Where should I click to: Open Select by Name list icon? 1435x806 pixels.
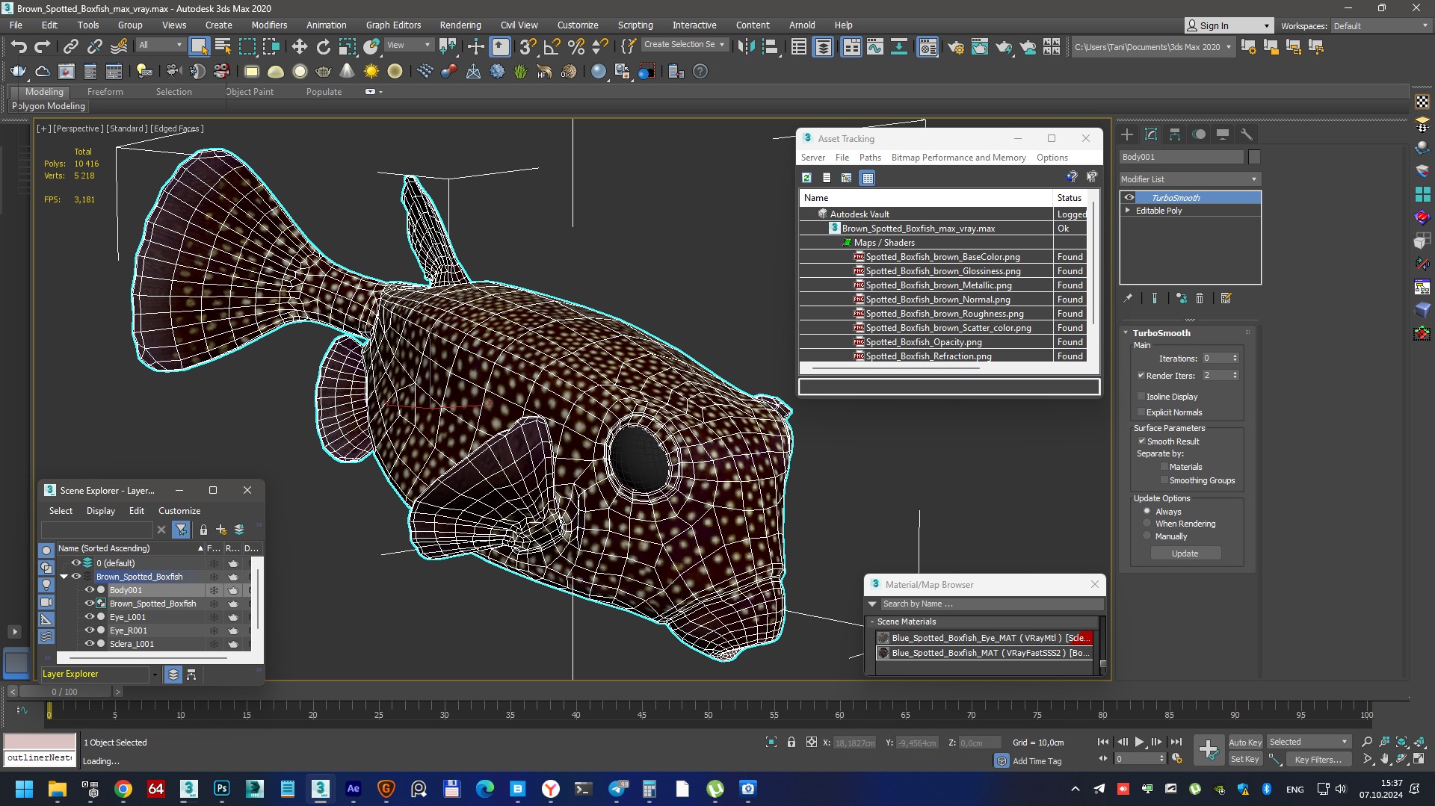(x=223, y=46)
